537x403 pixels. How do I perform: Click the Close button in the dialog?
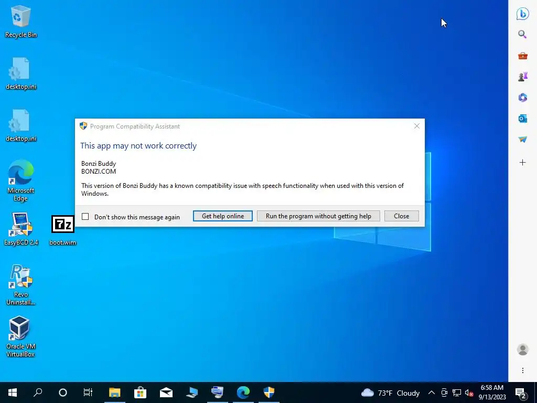(401, 216)
